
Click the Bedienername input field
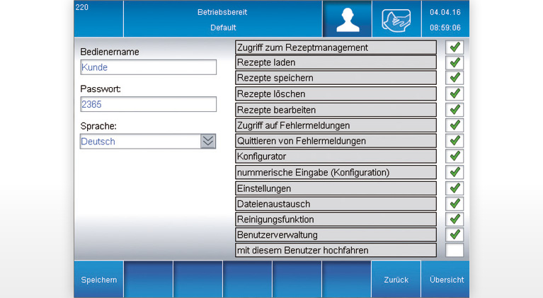click(x=148, y=67)
